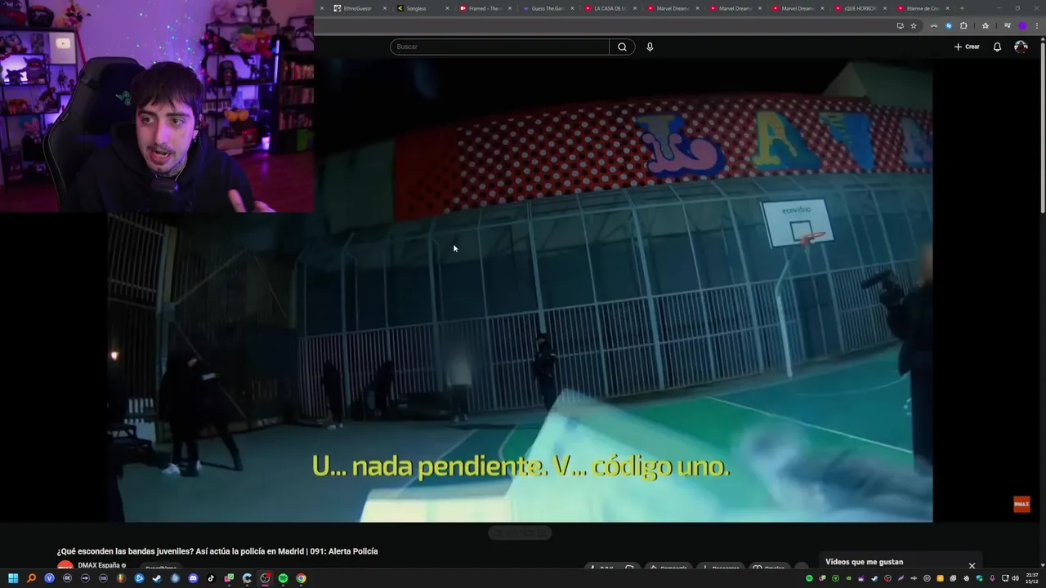Open the account avatar menu
Image resolution: width=1046 pixels, height=588 pixels.
click(x=1021, y=47)
